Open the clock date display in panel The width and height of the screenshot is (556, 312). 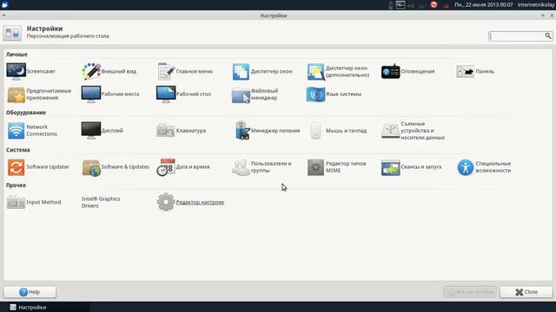point(483,4)
